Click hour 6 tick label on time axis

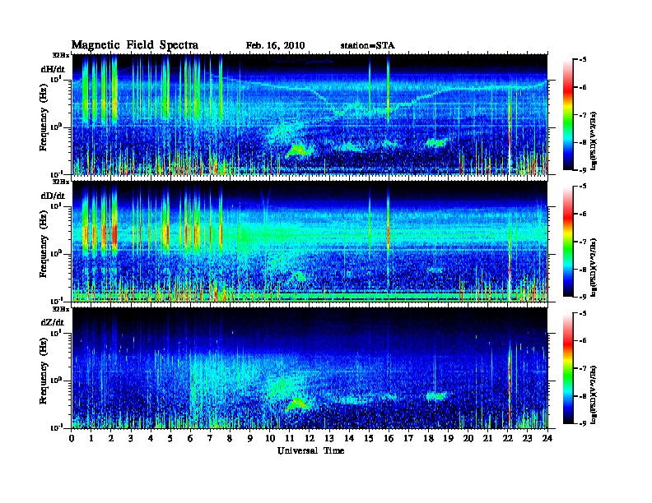pyautogui.click(x=190, y=438)
